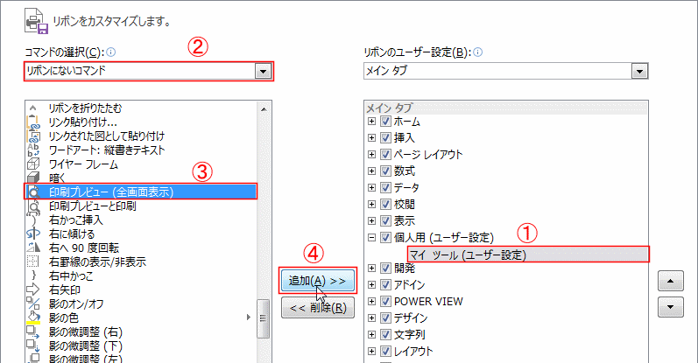
Task: Expand the ホーム tree node
Action: tap(371, 122)
